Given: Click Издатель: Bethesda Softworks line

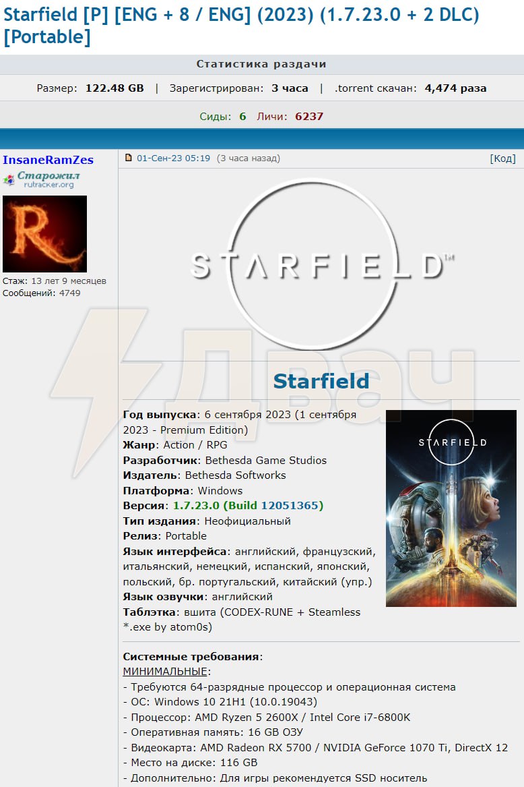Looking at the screenshot, I should coord(205,475).
